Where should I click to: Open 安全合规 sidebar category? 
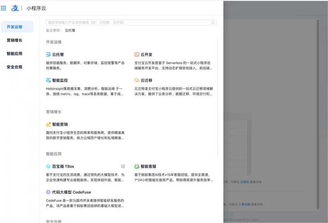point(15,67)
